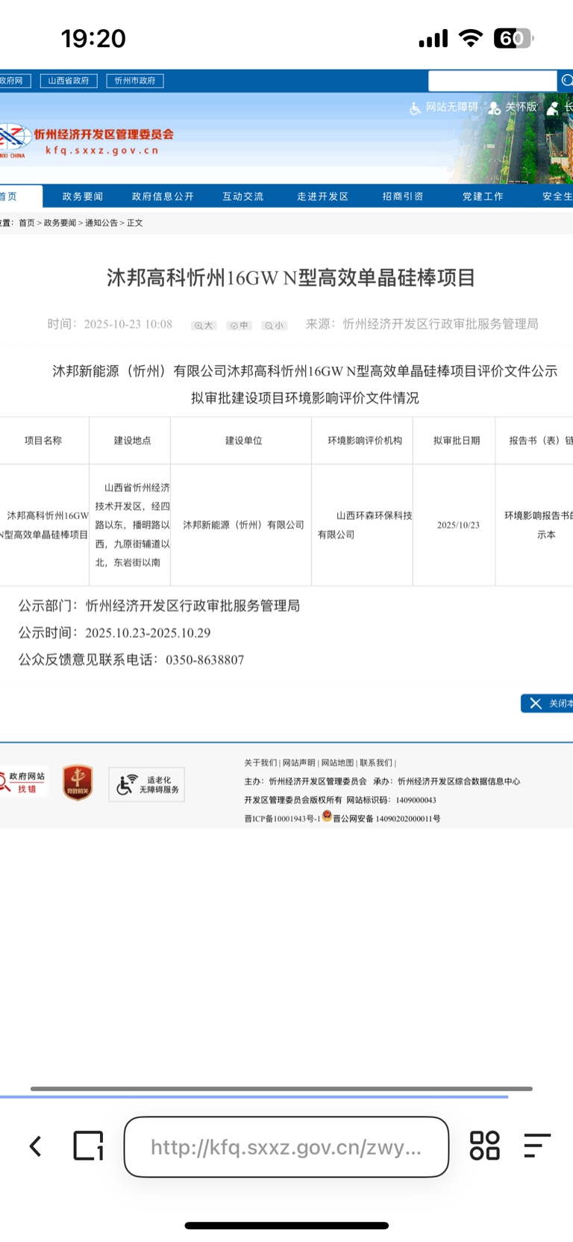573x1242 pixels.
Task: Open 关于我们 footer link
Action: [260, 763]
